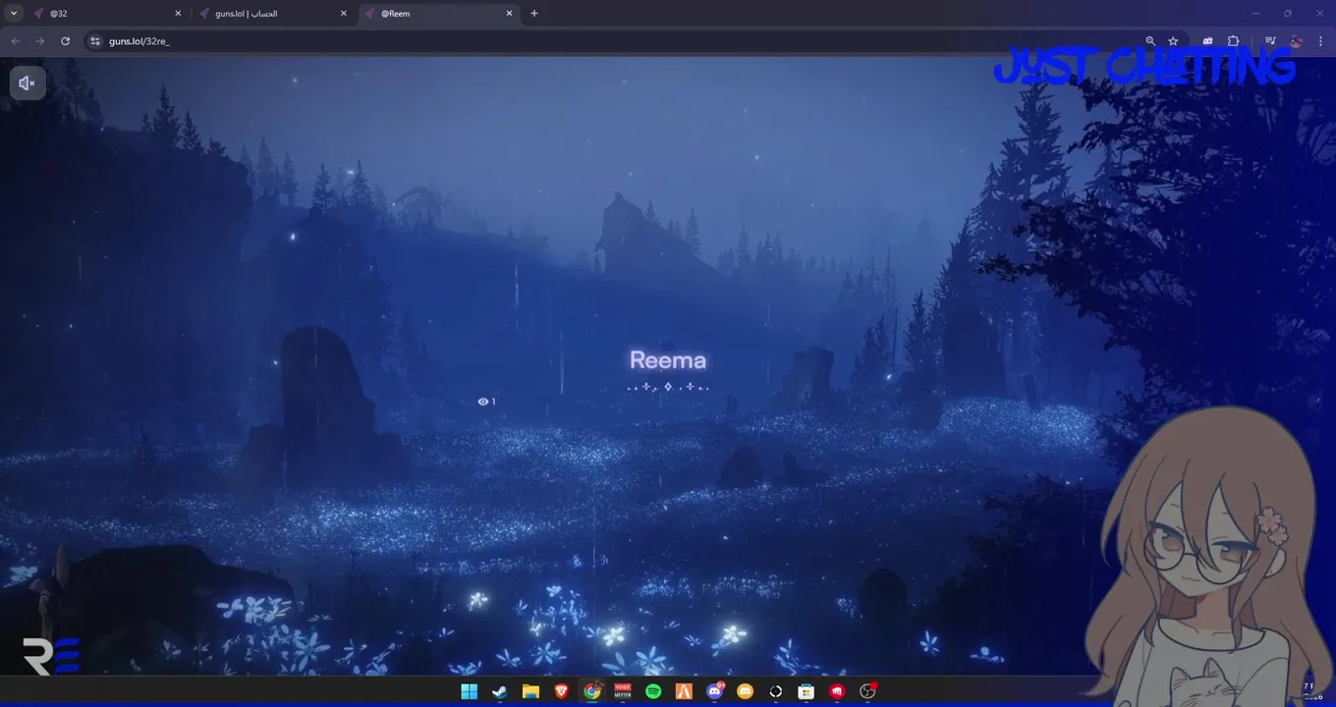Image resolution: width=1336 pixels, height=707 pixels.
Task: Select the @Reem tab
Action: [x=438, y=14]
